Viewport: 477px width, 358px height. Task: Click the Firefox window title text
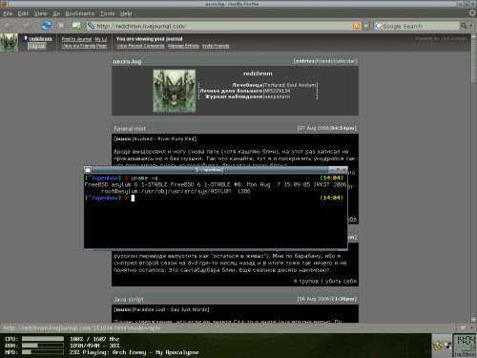tap(232, 4)
